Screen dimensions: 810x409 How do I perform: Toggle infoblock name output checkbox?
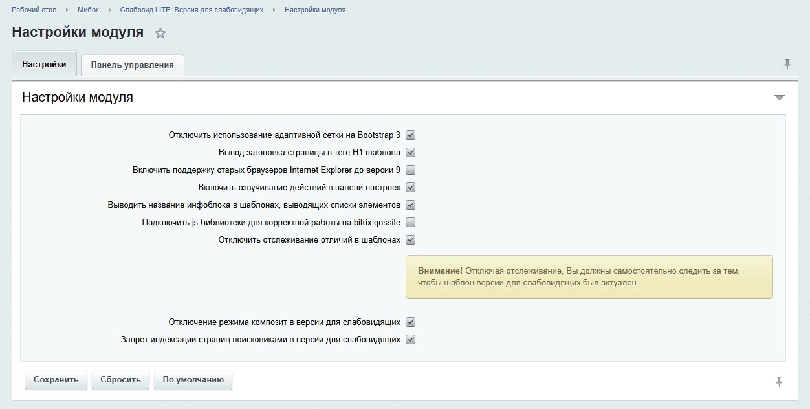(x=410, y=205)
